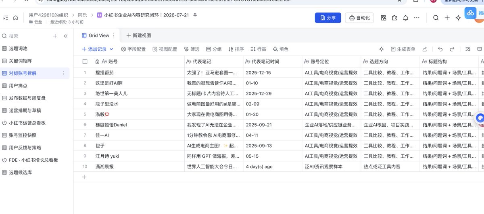
Task: Open the 填色 fill color tool
Action: click(x=281, y=49)
